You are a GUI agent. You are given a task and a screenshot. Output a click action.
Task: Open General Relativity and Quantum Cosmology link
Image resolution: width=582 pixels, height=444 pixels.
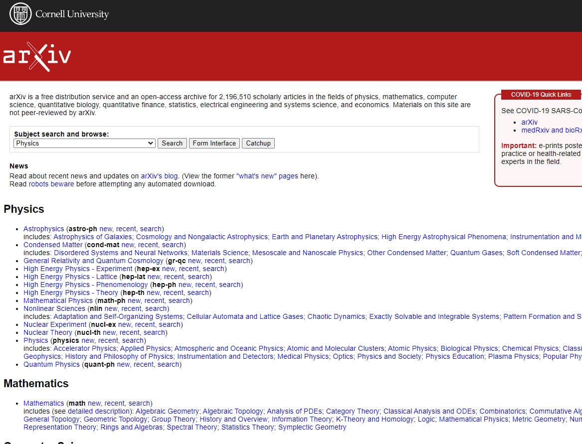coord(93,261)
